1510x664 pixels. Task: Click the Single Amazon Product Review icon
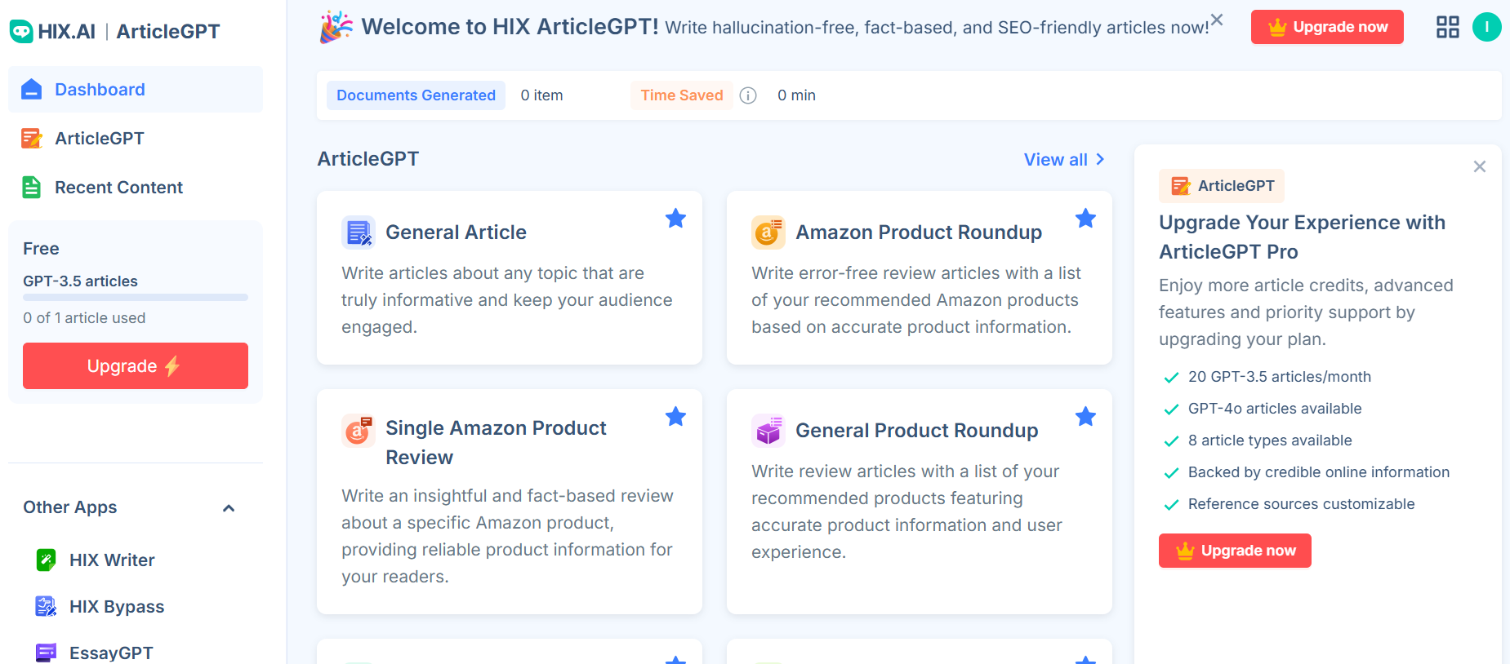pyautogui.click(x=359, y=430)
